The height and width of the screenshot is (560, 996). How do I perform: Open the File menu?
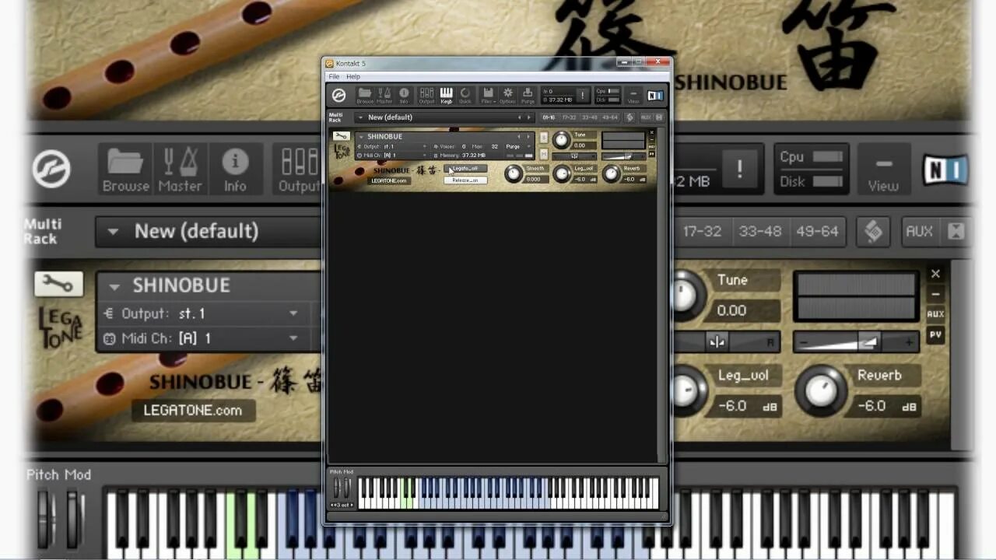pos(334,76)
